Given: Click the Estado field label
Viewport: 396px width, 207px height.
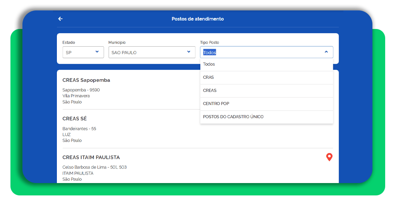Looking at the screenshot, I should [69, 42].
